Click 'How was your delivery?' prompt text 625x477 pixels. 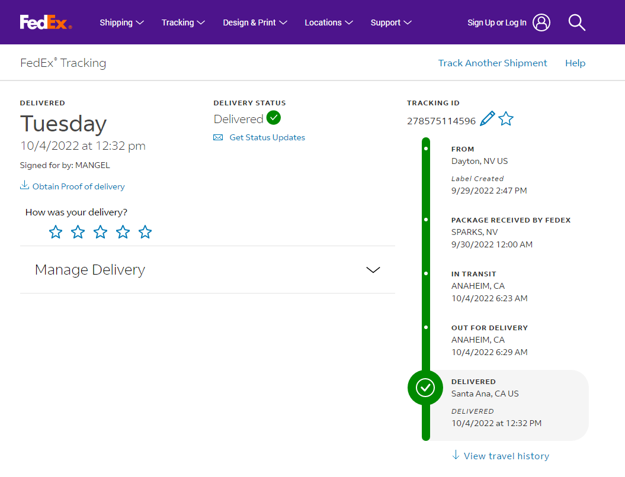click(76, 212)
